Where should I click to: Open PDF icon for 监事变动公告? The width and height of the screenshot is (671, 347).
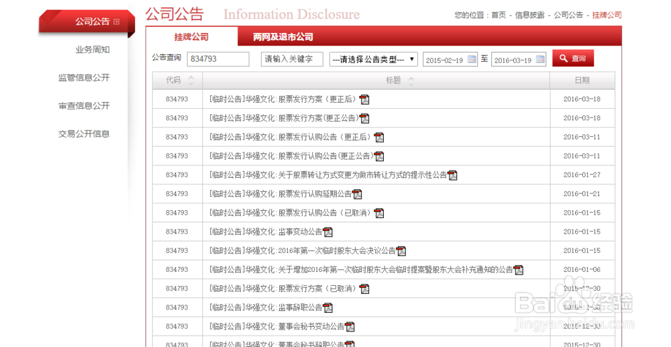(328, 232)
